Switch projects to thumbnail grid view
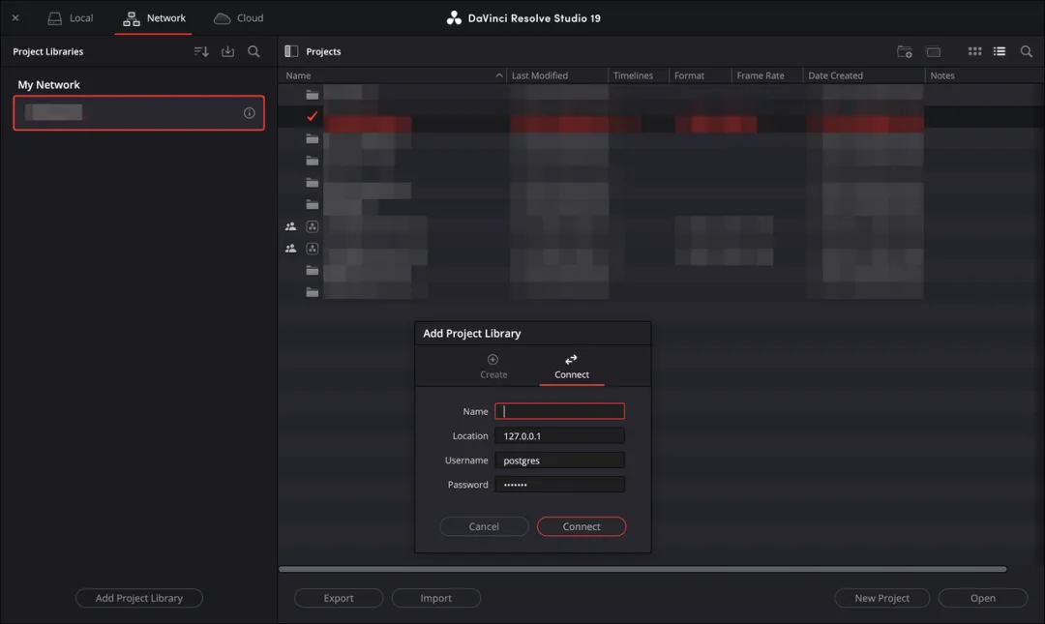The width and height of the screenshot is (1045, 624). click(x=974, y=51)
